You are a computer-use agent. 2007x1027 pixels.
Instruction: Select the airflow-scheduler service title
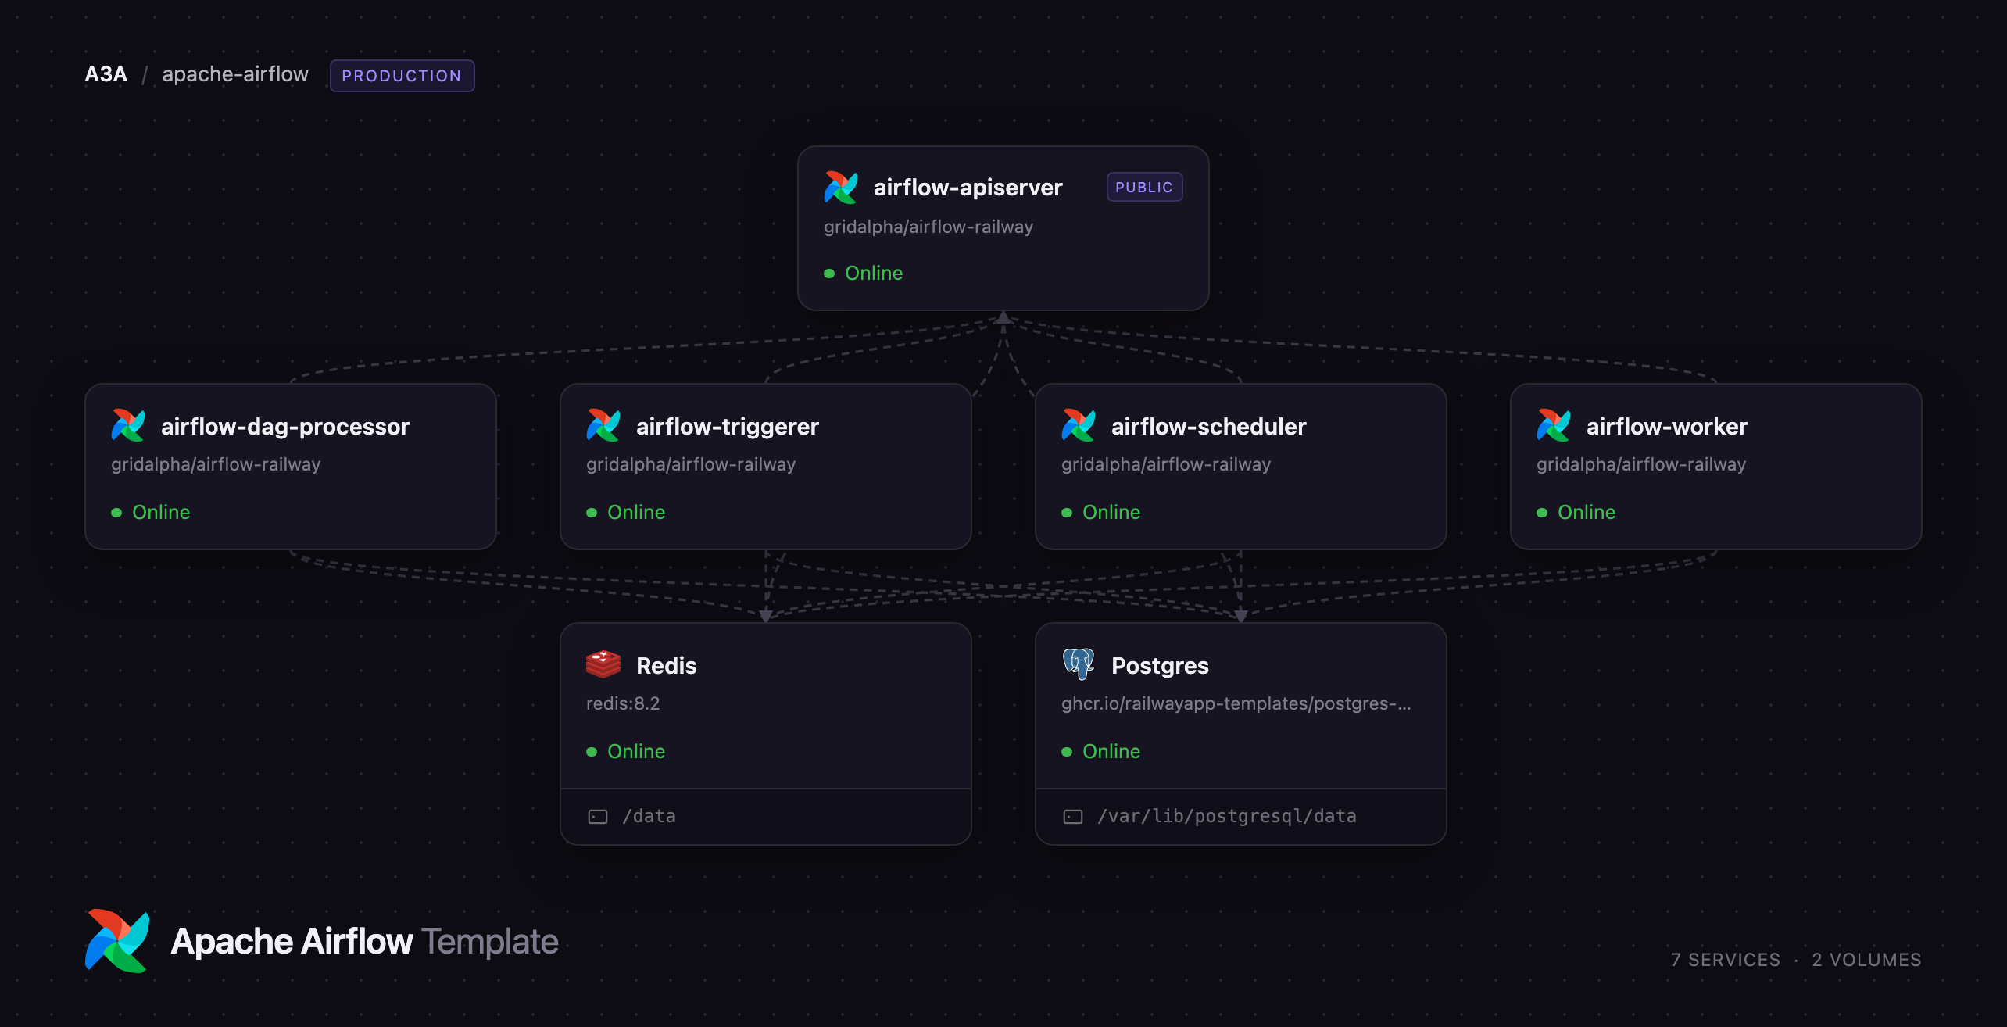(x=1208, y=427)
